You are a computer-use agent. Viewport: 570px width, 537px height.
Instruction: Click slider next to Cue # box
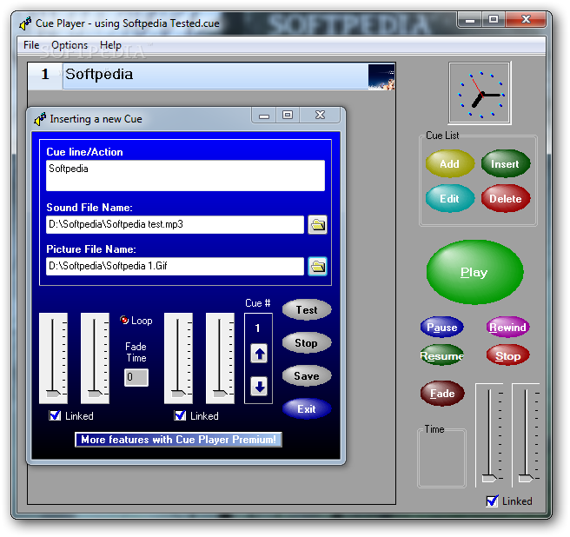point(220,358)
